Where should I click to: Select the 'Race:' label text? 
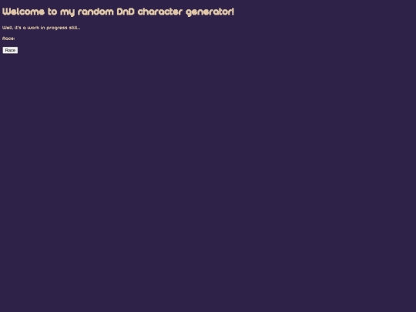click(x=8, y=39)
